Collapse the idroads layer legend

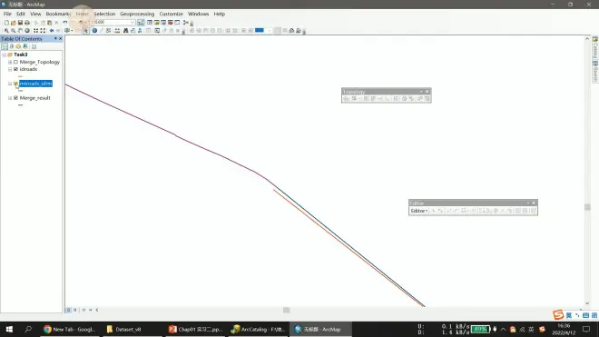[x=10, y=69]
